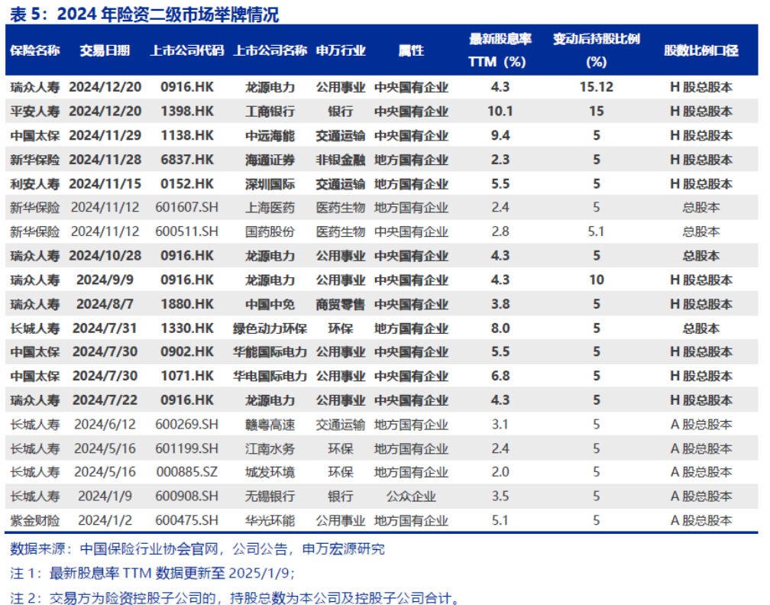The image size is (770, 605).
Task: Select the 股数比例口径 column header
Action: pyautogui.click(x=700, y=50)
